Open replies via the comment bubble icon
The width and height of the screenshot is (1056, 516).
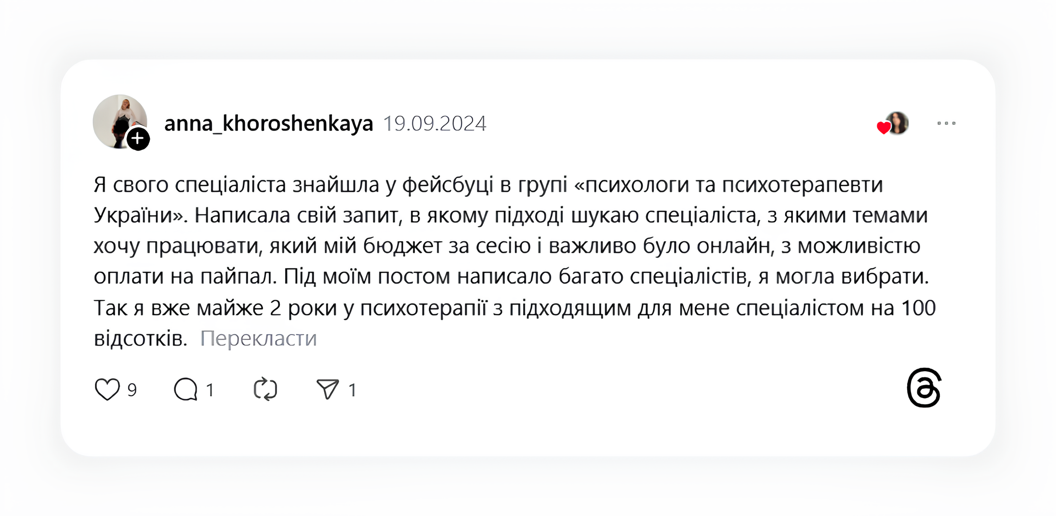point(185,389)
